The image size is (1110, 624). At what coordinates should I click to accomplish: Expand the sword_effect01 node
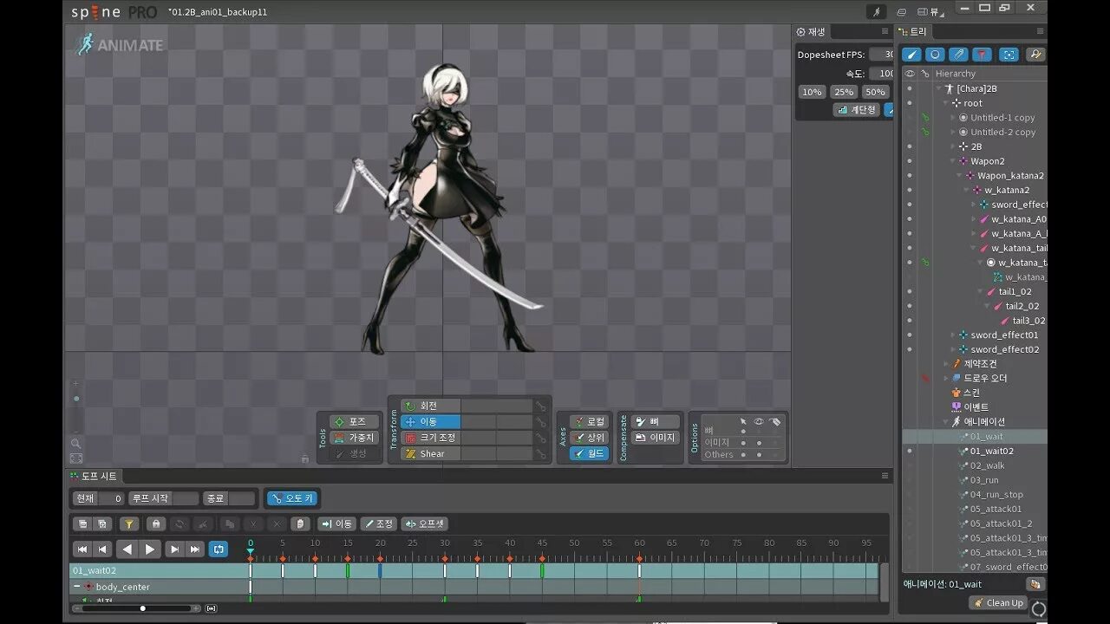[x=953, y=335]
